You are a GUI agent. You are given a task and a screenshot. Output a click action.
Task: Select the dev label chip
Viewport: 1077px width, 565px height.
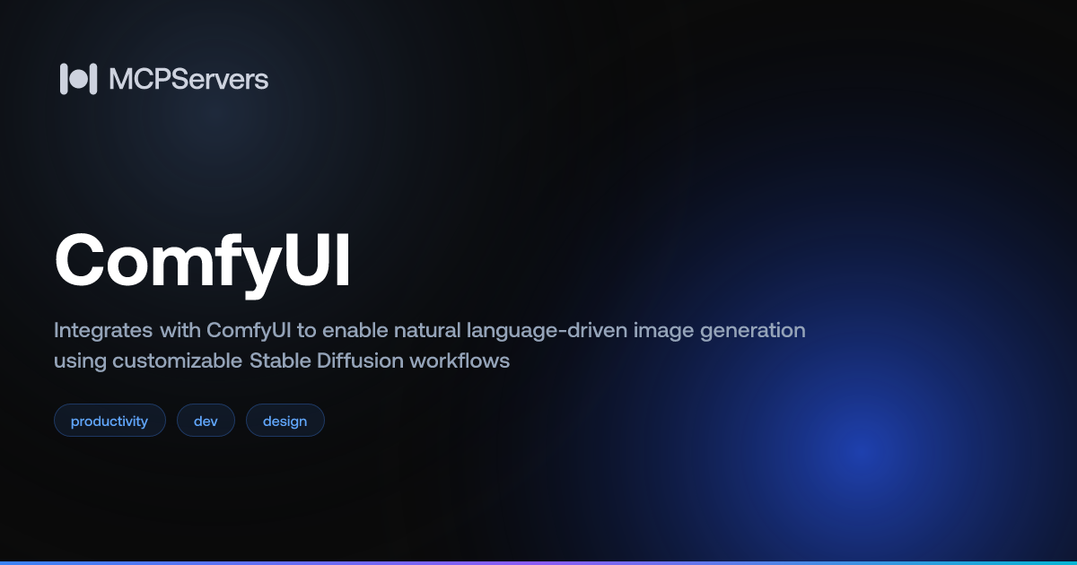pos(206,420)
